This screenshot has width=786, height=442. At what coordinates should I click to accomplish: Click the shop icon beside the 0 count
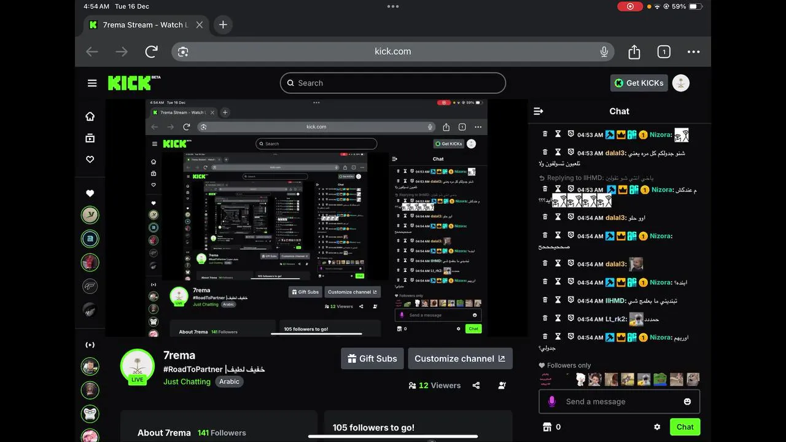click(547, 427)
